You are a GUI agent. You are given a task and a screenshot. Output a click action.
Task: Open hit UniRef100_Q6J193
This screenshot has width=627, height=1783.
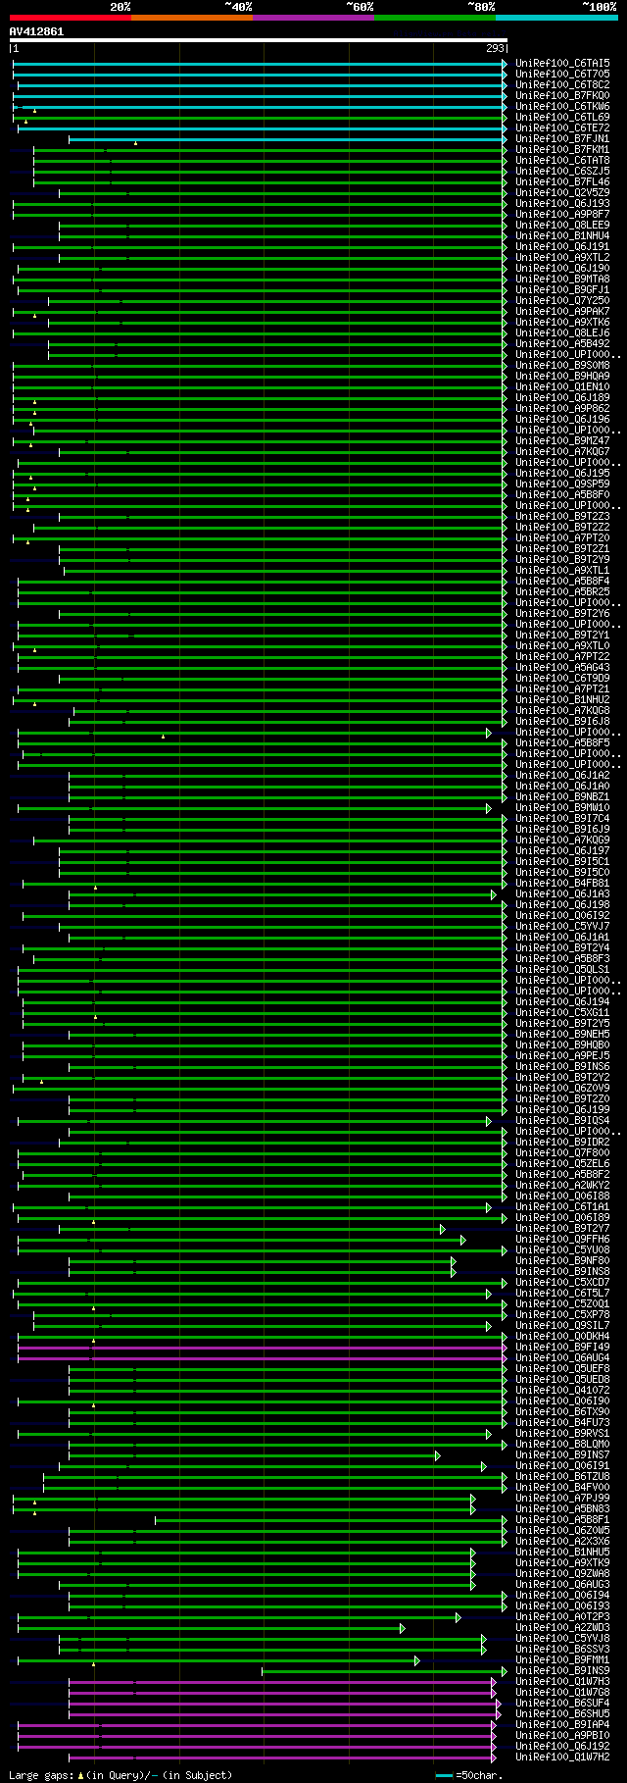[x=562, y=203]
